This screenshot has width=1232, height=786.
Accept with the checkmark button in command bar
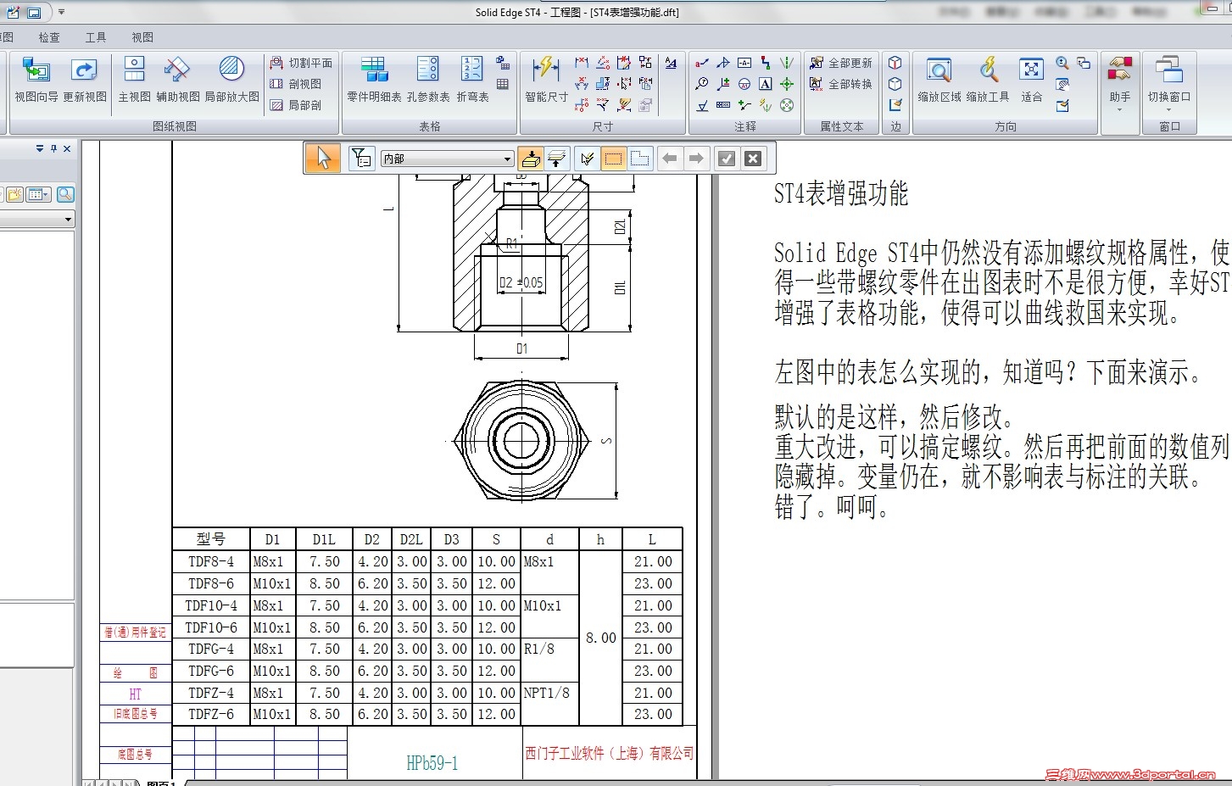pyautogui.click(x=727, y=158)
